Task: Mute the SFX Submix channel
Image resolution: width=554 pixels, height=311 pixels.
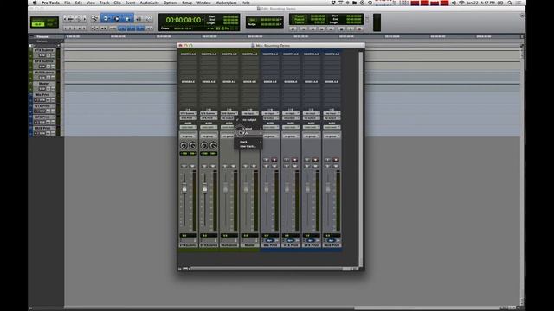Action: coord(213,166)
